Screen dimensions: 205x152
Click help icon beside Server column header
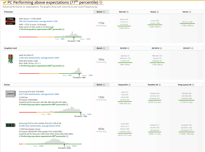(190, 12)
